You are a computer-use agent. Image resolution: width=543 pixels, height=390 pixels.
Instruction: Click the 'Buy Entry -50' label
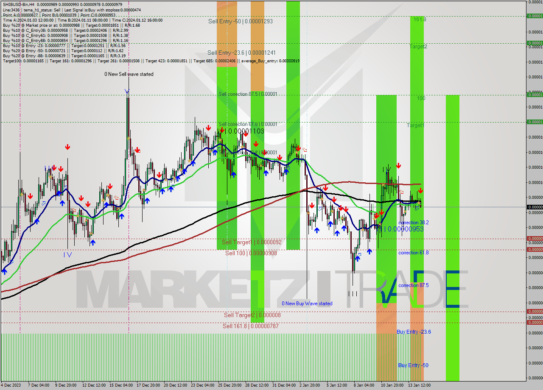click(x=413, y=365)
